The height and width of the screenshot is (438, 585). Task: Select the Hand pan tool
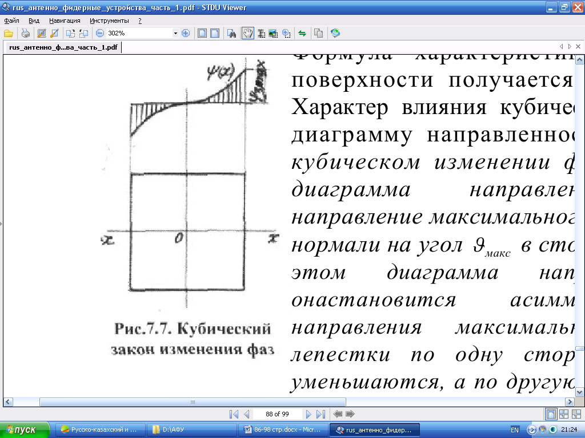248,33
